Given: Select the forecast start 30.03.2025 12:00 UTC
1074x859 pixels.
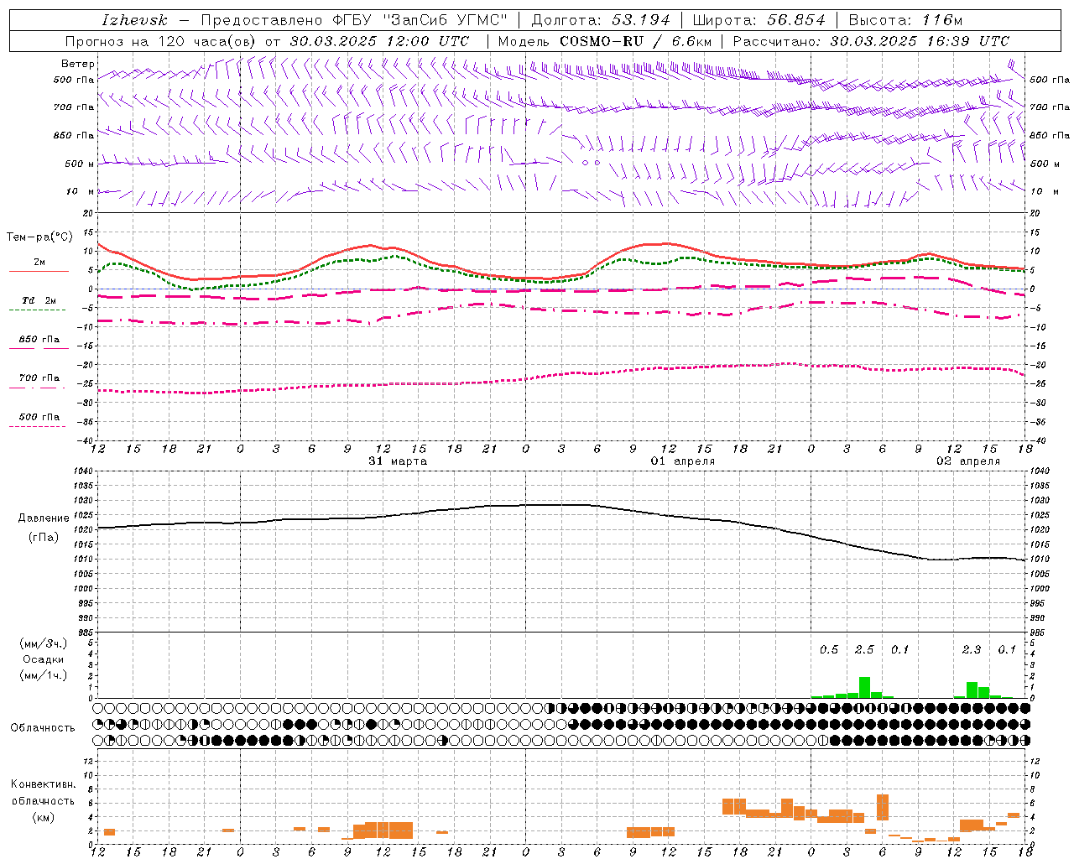Looking at the screenshot, I should (379, 41).
